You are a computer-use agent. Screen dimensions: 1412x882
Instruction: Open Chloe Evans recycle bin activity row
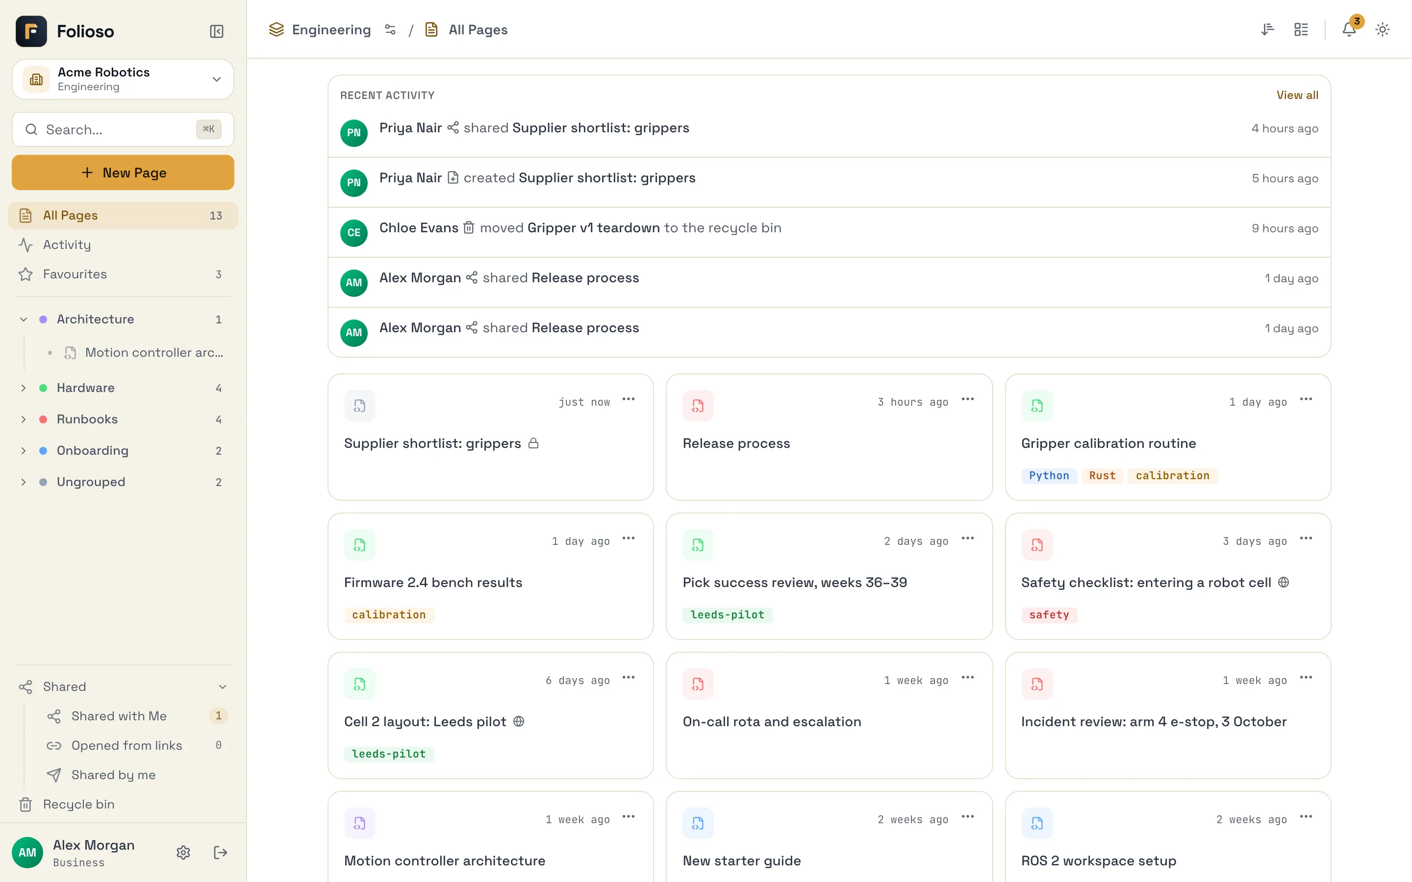click(x=829, y=232)
